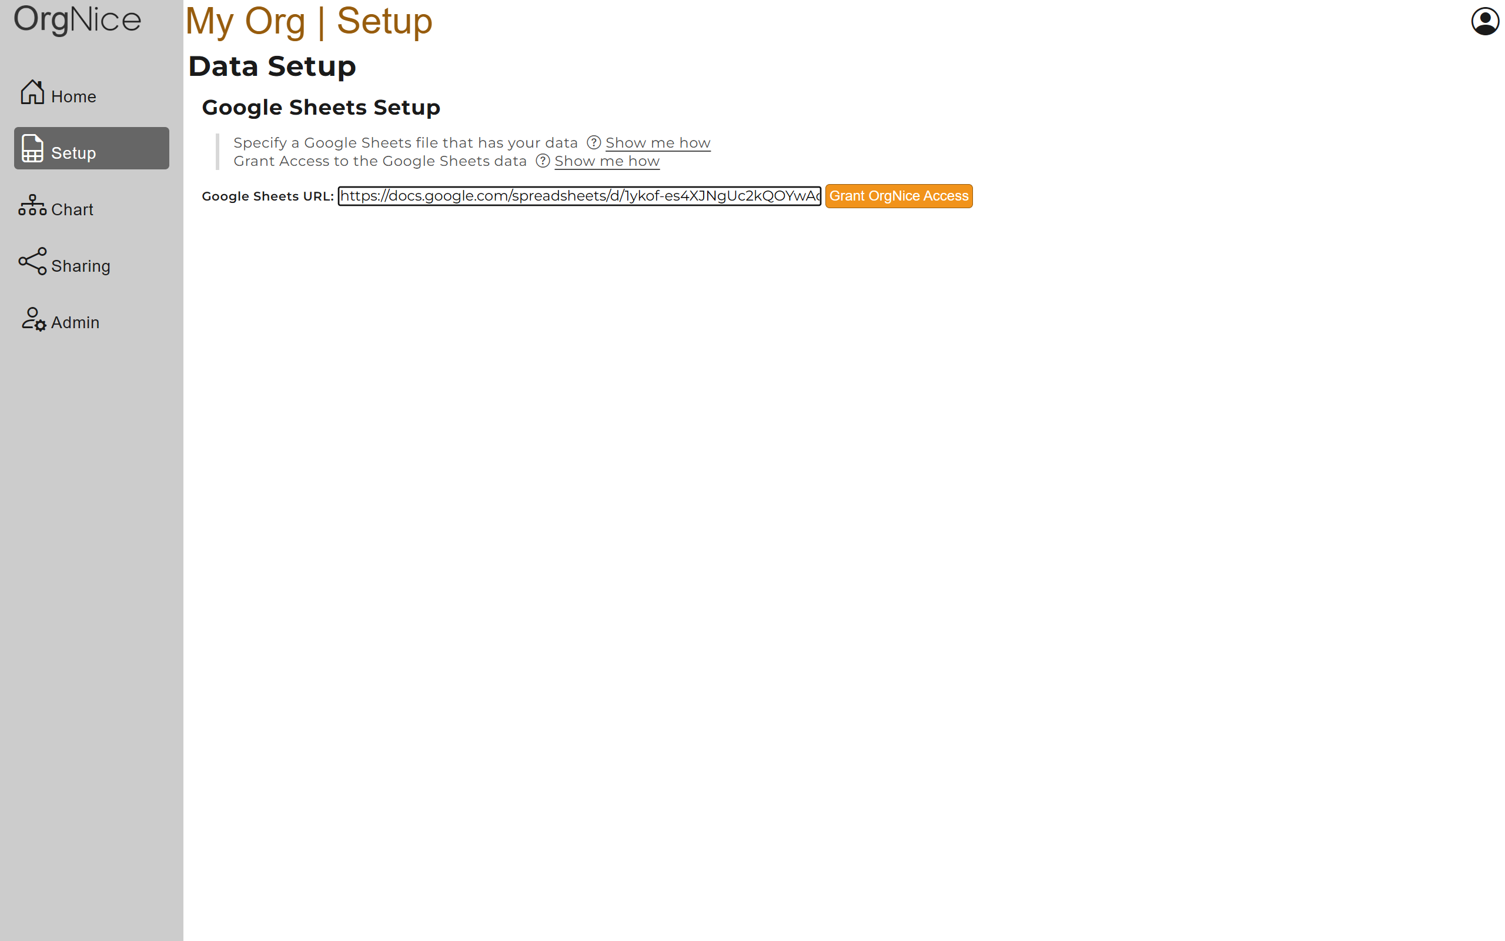Open the Show me how for granting access
This screenshot has width=1505, height=941.
coord(607,161)
